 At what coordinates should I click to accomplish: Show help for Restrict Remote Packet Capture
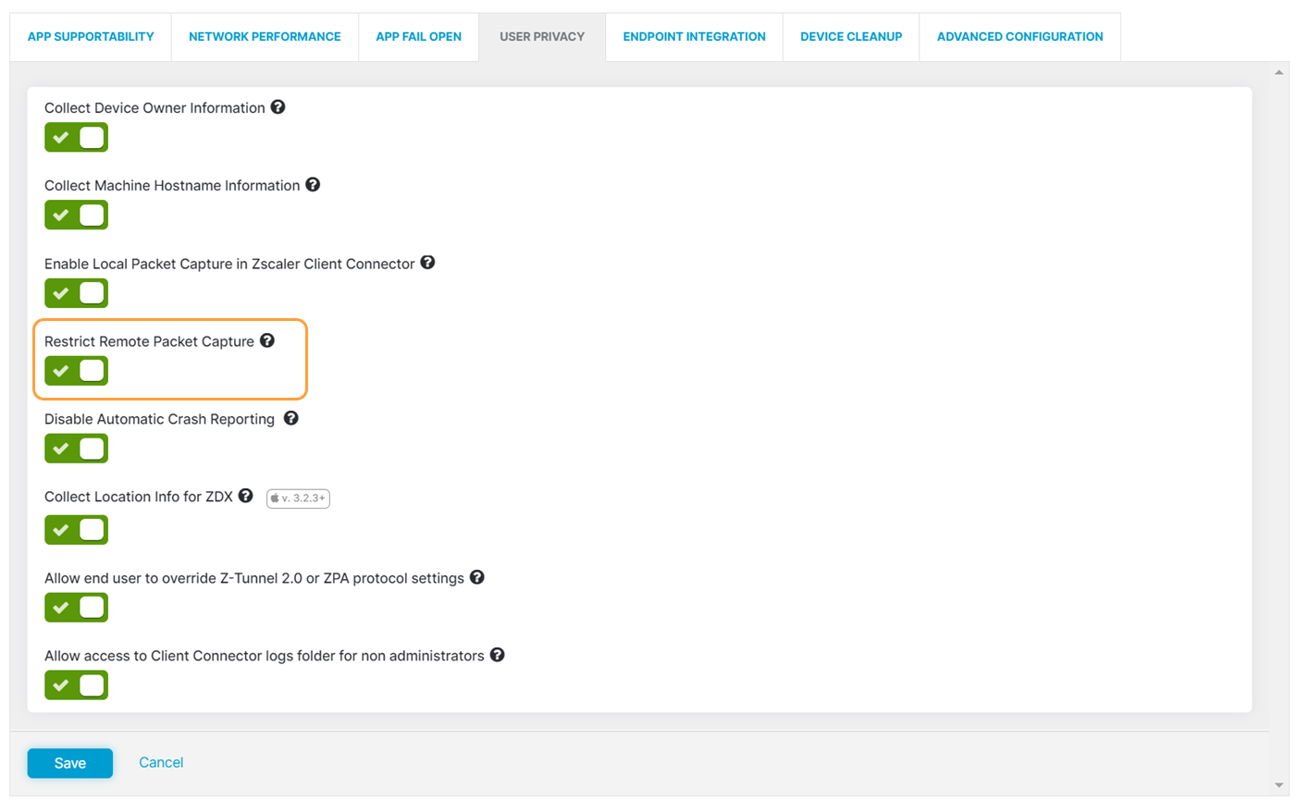point(267,340)
